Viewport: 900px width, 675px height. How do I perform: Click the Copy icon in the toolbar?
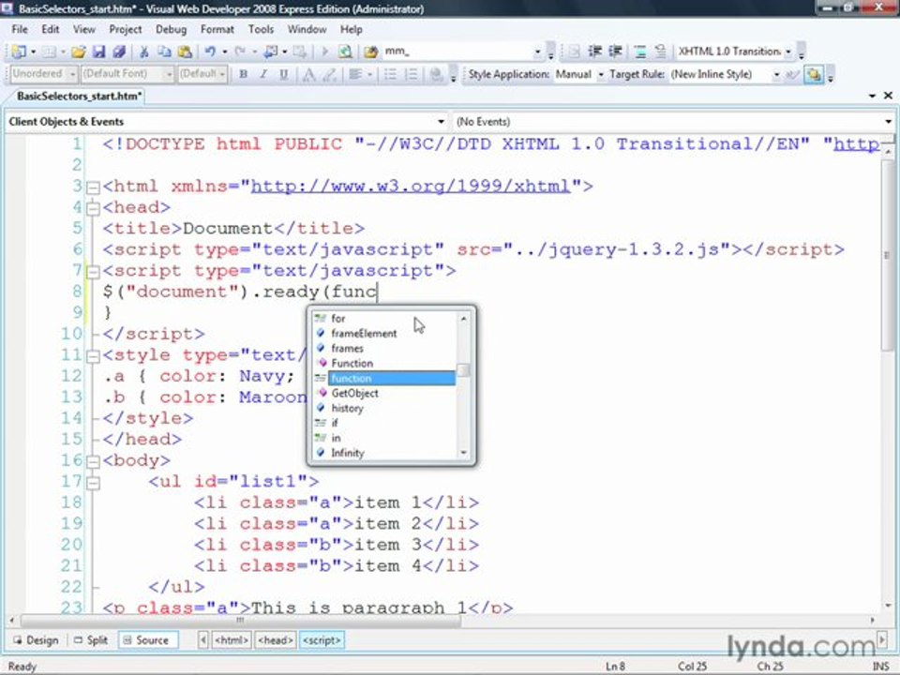[164, 52]
